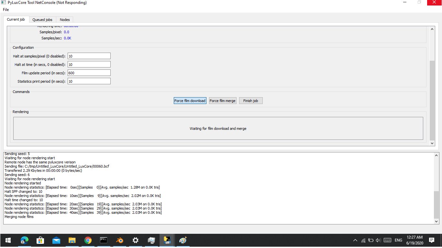Switch to the Queued jobs tab
The width and height of the screenshot is (442, 248).
click(42, 20)
